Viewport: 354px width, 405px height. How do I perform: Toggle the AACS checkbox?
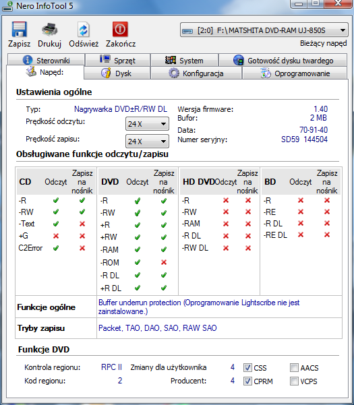pos(294,367)
